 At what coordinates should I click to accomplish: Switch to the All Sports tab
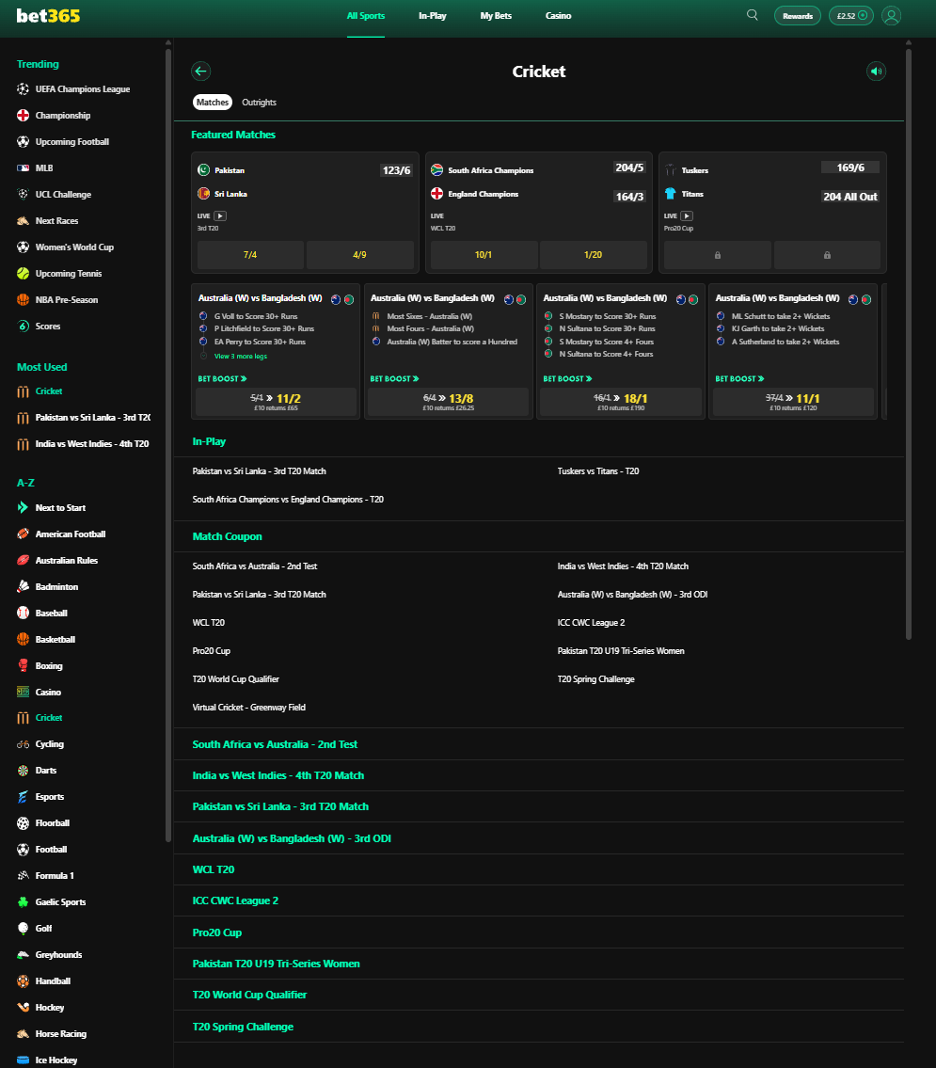tap(366, 16)
